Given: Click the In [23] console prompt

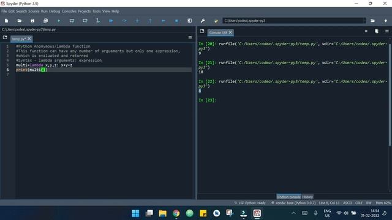Looking at the screenshot, I should (x=207, y=100).
